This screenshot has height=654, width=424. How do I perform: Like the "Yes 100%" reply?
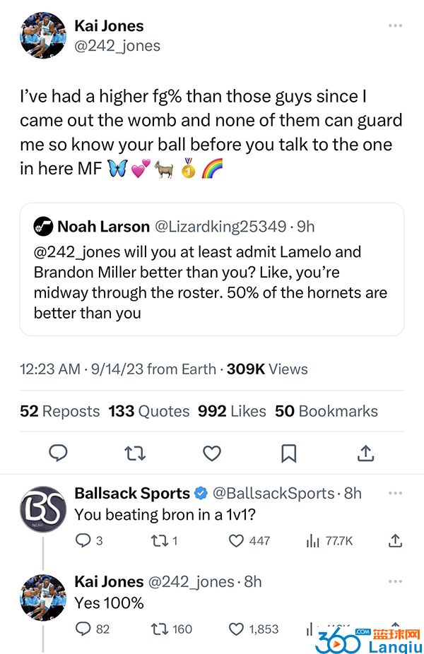coord(237,629)
